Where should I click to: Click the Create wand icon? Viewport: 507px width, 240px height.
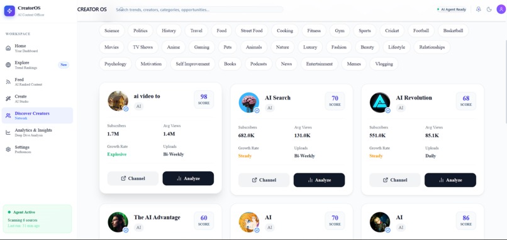click(8, 99)
